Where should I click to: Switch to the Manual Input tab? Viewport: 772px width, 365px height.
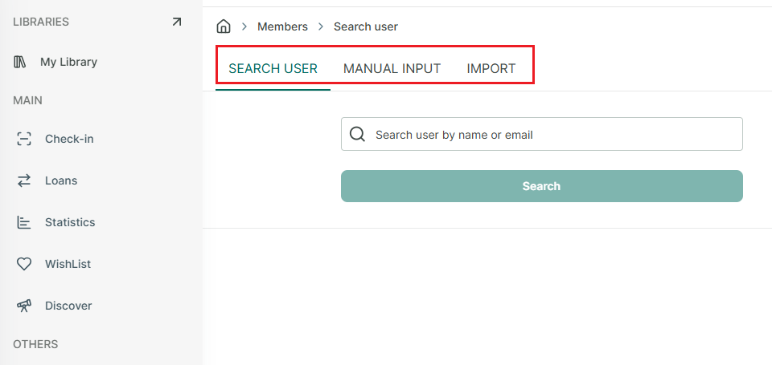pyautogui.click(x=392, y=68)
